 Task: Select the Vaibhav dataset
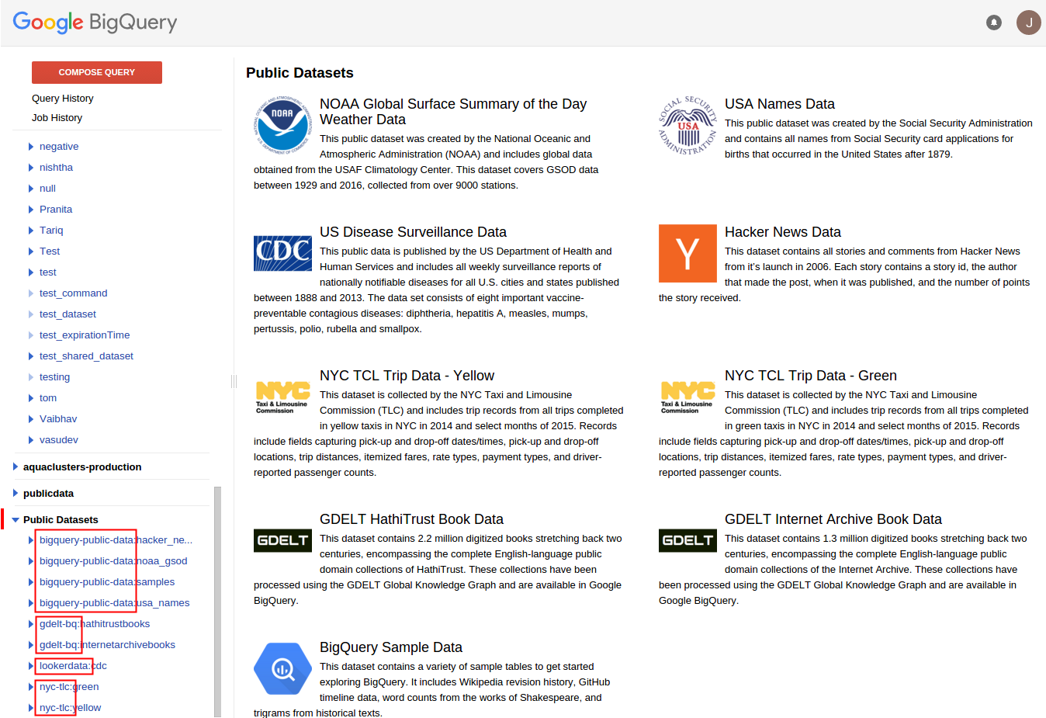point(58,419)
